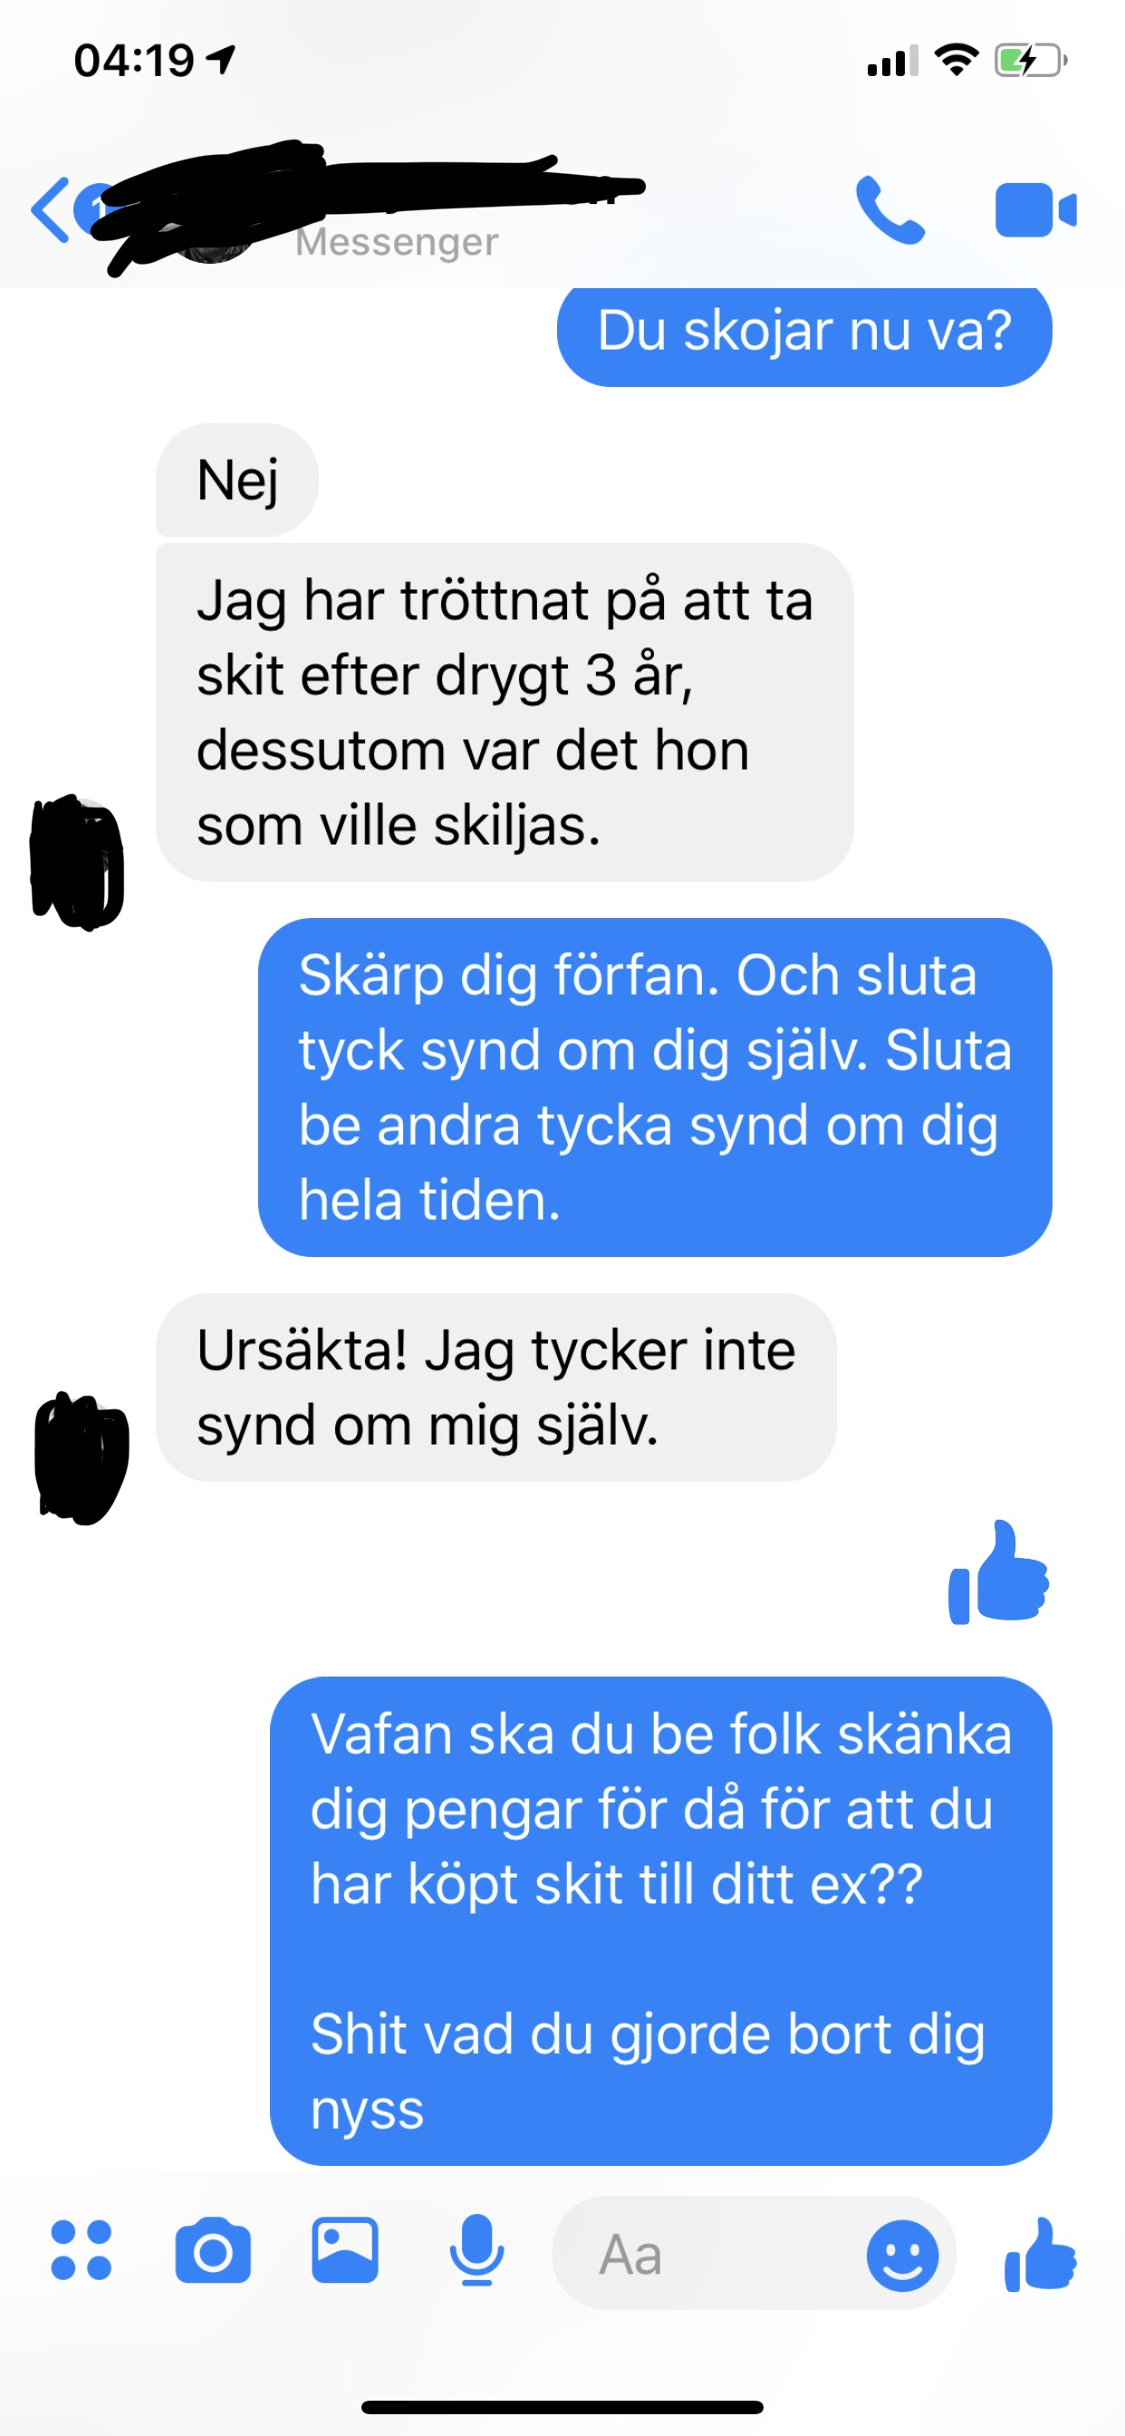Tap the avatar beside "som ville skiljas" message
The height and width of the screenshot is (2436, 1125).
pyautogui.click(x=78, y=862)
